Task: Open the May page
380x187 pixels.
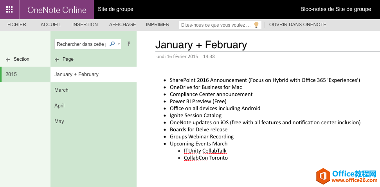Action: [x=94, y=121]
